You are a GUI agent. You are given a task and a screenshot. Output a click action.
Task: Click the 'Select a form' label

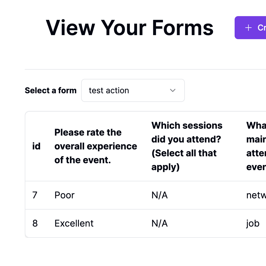[x=51, y=90]
